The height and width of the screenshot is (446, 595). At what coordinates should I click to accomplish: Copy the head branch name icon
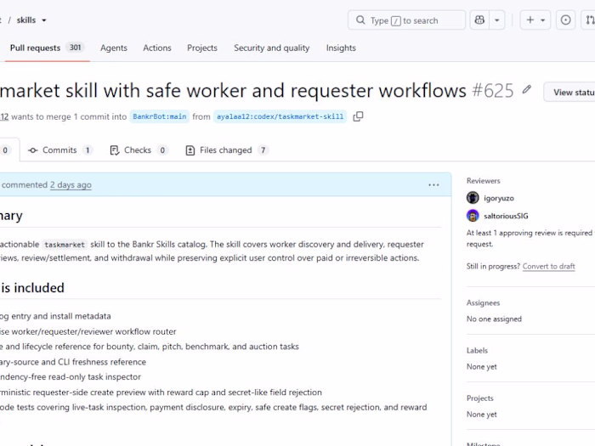358,116
